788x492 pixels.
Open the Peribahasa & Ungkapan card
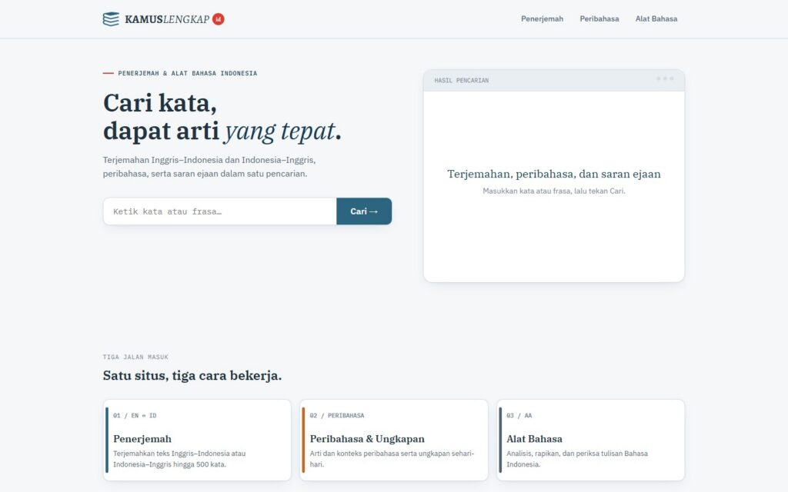point(393,440)
